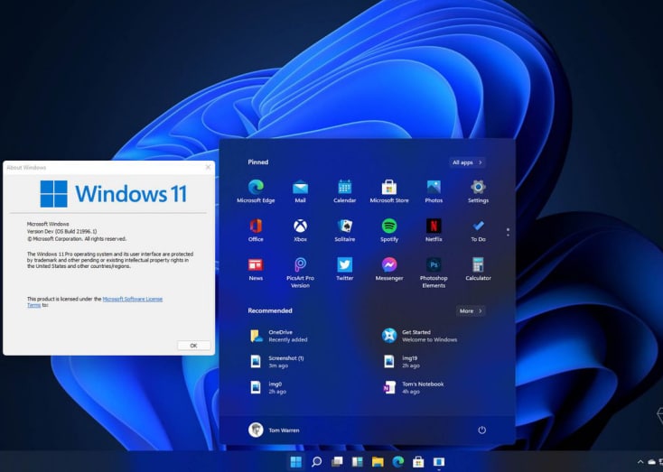Show hidden system tray icons
The height and width of the screenshot is (472, 663).
pos(640,462)
